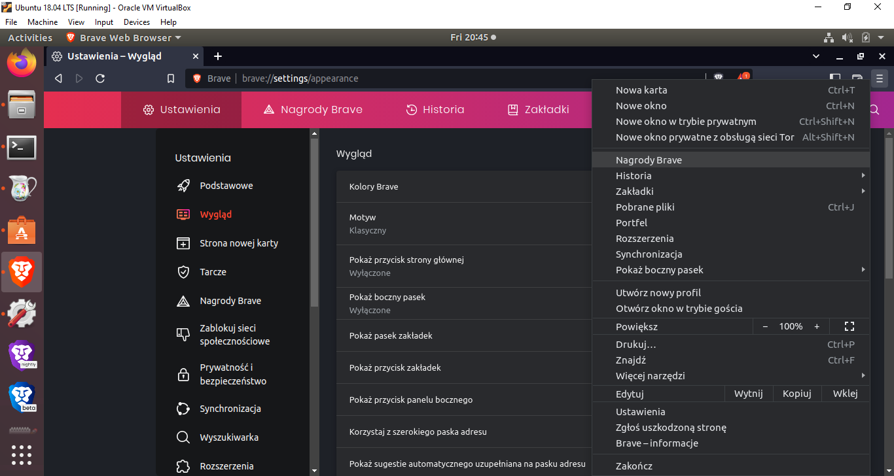The image size is (894, 476).
Task: Open the clock showing Fri 20:45
Action: [x=473, y=38]
